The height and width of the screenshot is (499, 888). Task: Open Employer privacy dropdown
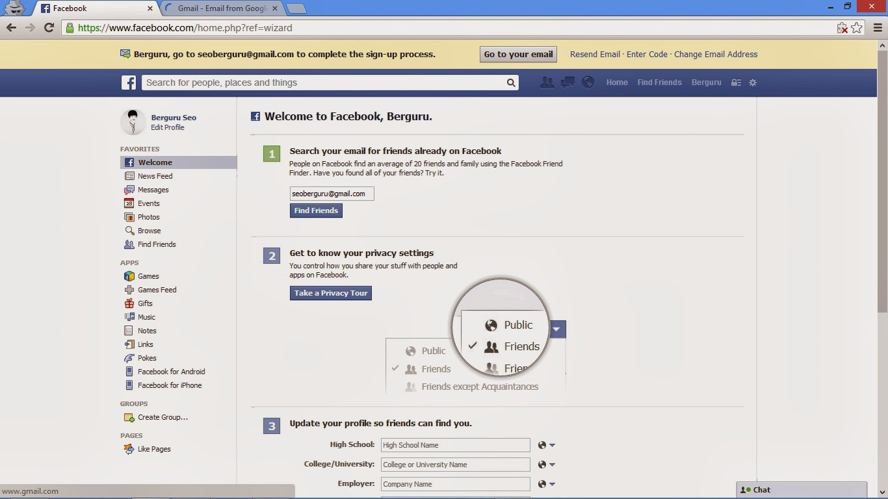(546, 484)
